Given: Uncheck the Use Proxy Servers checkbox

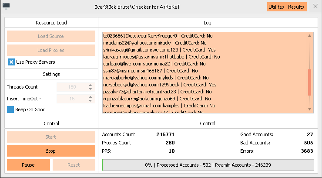Looking at the screenshot, I should click(11, 62).
